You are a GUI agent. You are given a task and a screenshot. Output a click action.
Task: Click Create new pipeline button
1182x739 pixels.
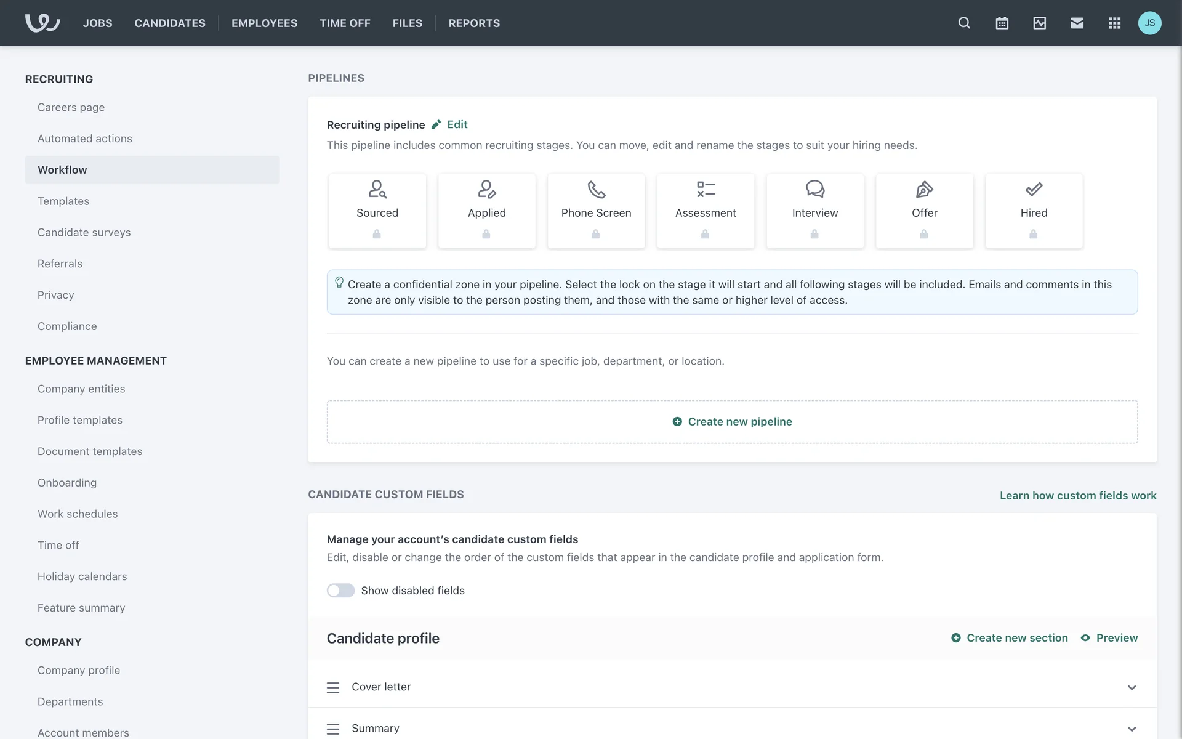732,422
